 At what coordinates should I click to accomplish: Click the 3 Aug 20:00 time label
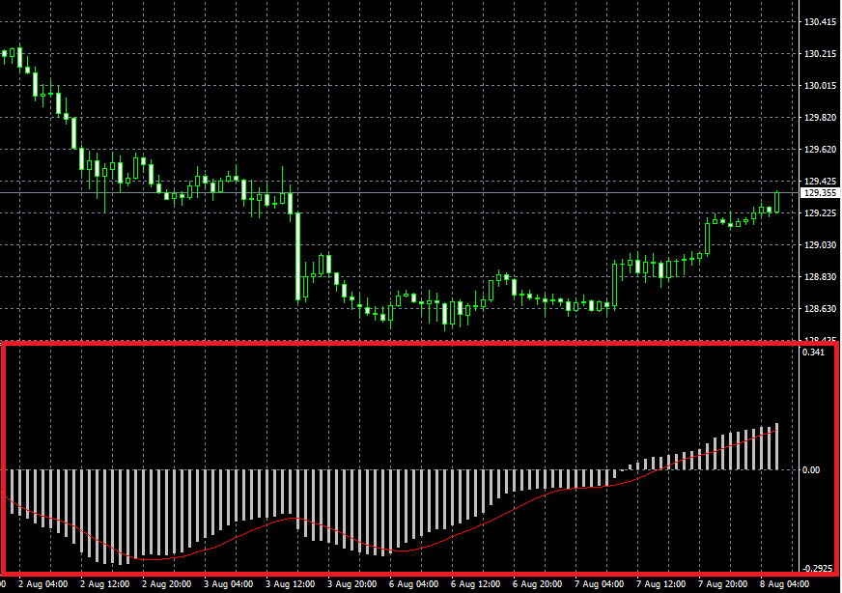pyautogui.click(x=351, y=584)
